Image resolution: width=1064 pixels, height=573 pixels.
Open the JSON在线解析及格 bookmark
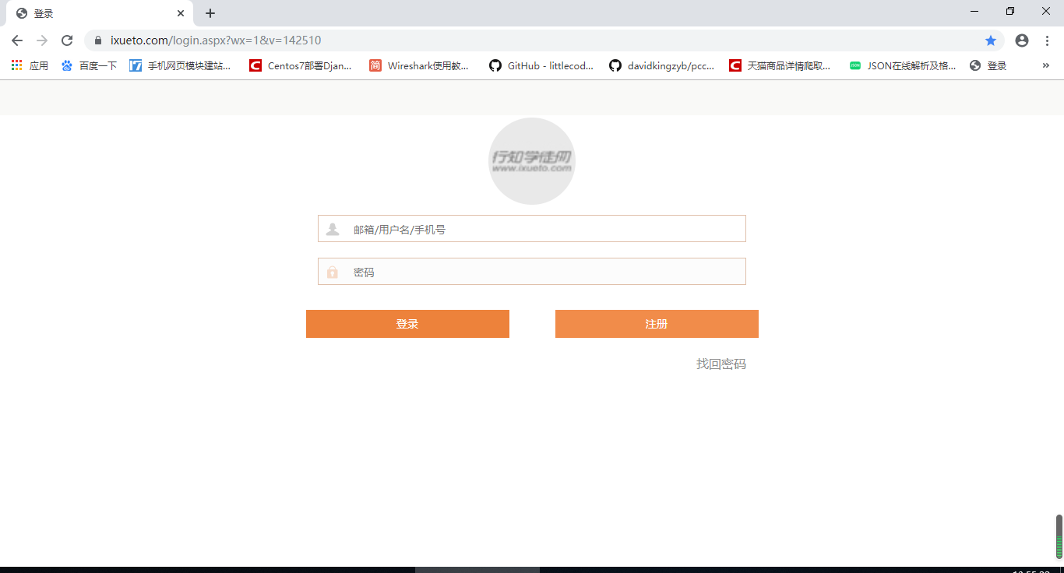pos(903,66)
